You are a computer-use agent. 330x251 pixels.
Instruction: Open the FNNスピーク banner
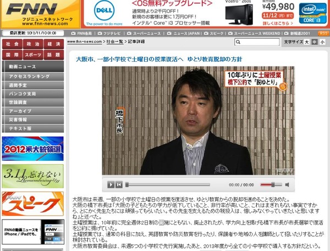click(32, 204)
